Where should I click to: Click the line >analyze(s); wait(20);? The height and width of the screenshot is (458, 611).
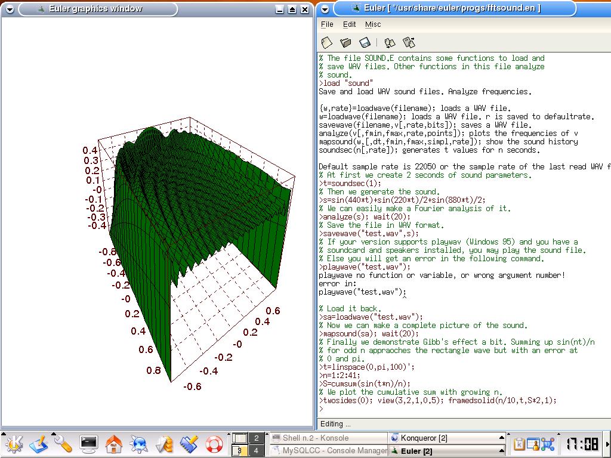365,216
